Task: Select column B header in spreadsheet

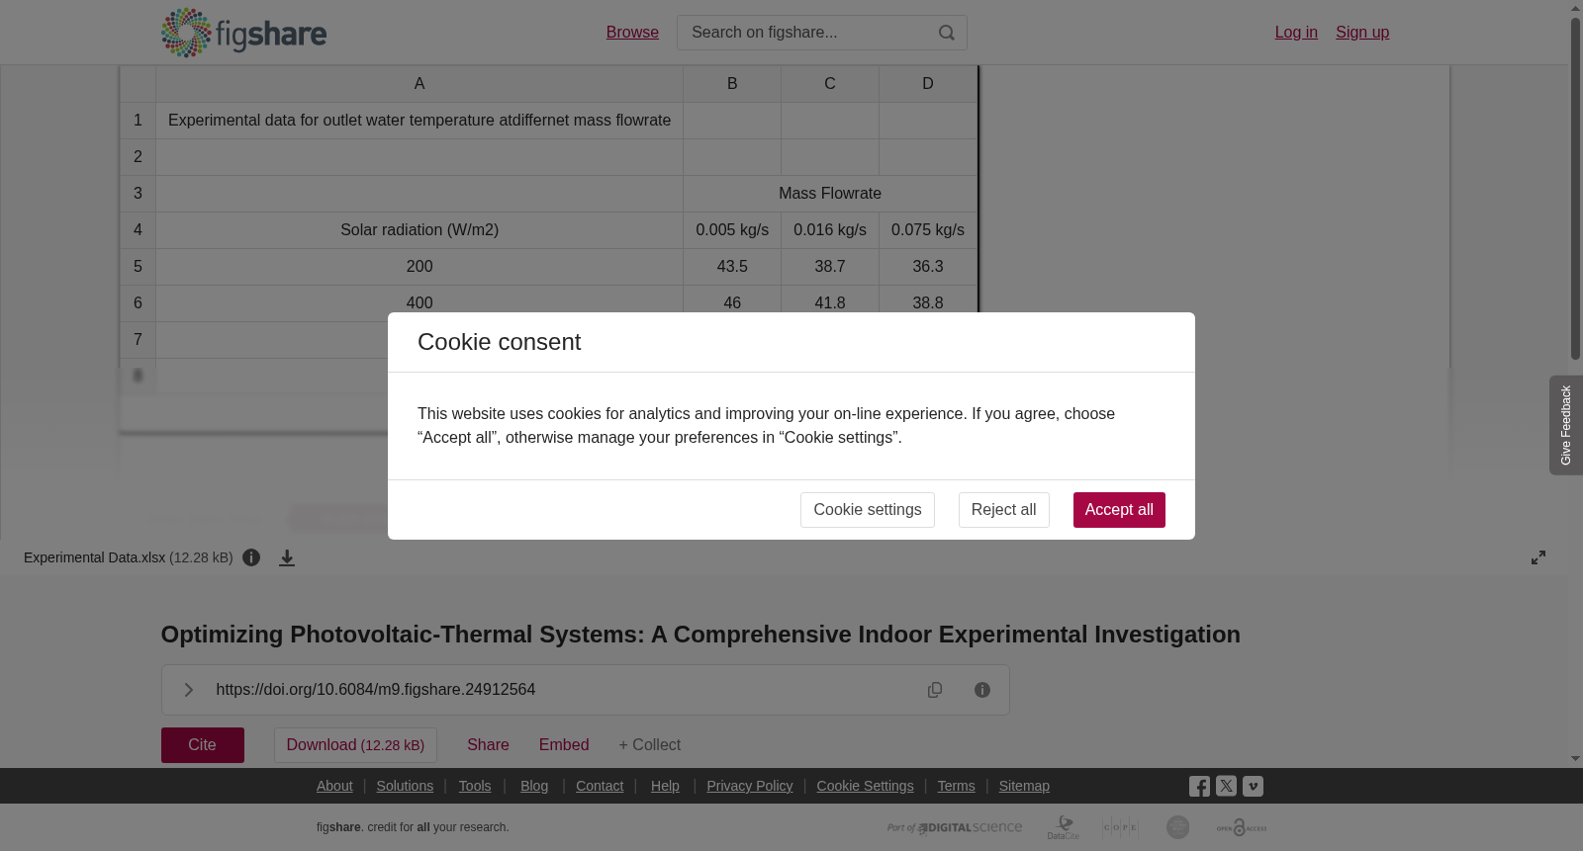Action: point(732,84)
